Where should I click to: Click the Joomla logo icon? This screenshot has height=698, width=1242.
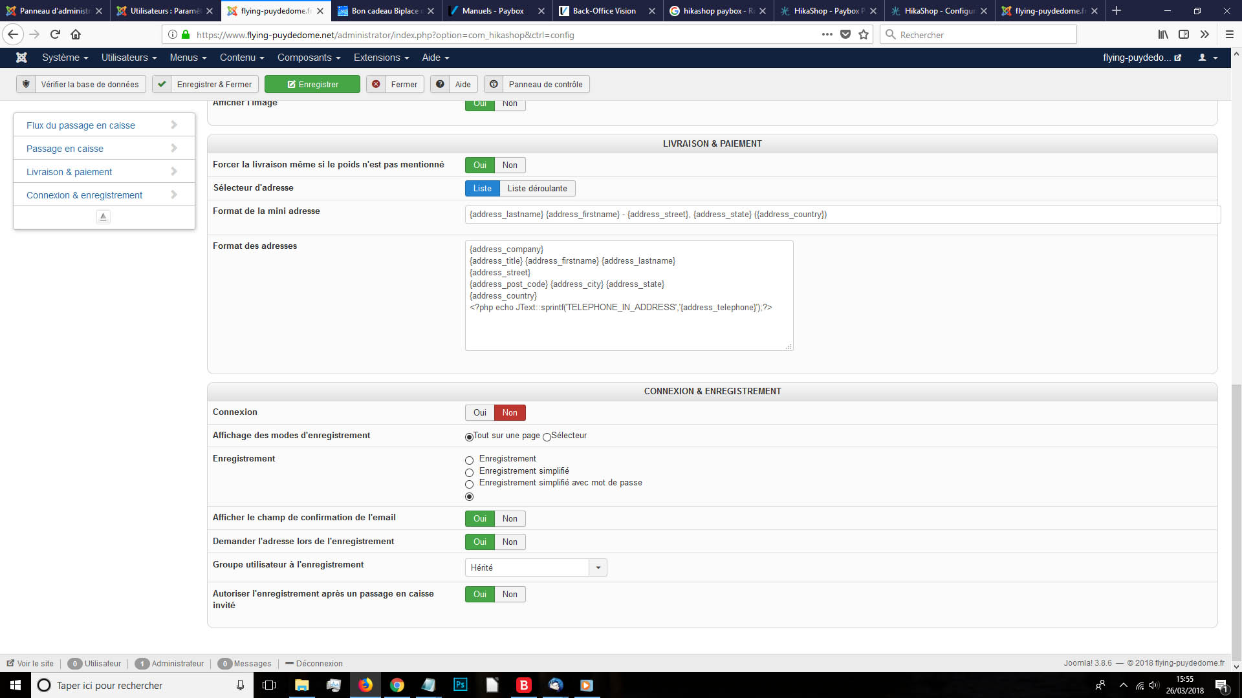pyautogui.click(x=21, y=58)
